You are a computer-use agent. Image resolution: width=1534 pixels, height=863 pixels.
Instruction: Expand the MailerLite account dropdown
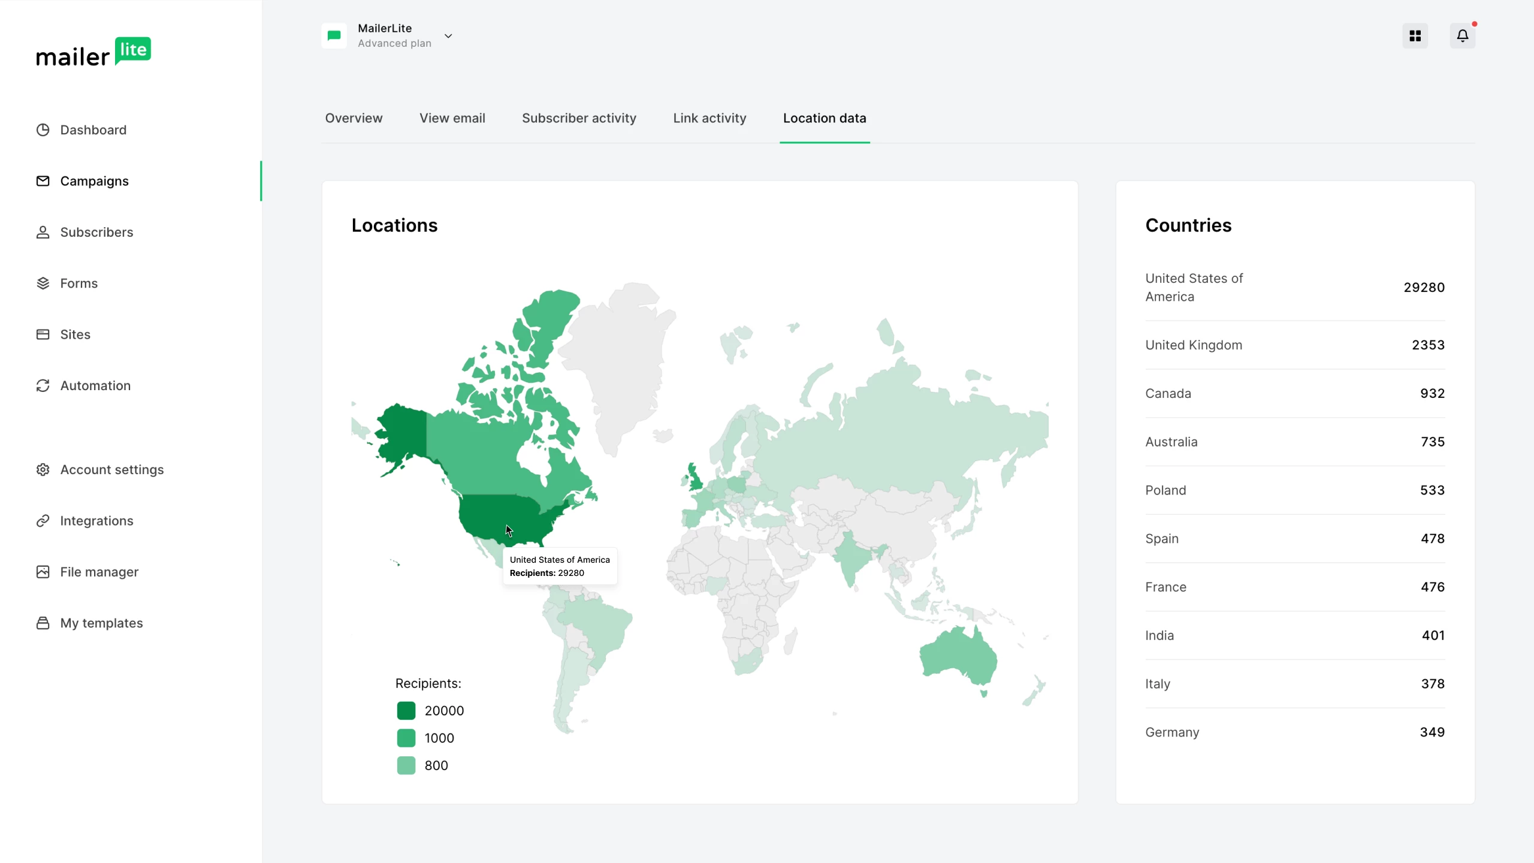coord(448,36)
